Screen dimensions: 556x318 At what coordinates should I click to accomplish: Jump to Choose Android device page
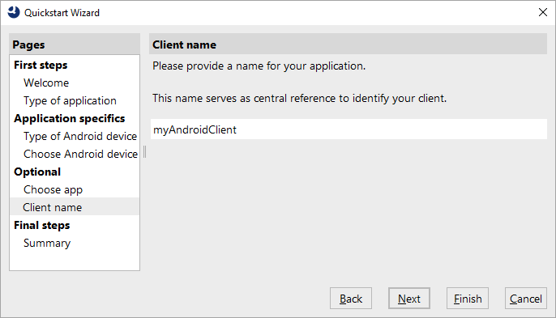click(80, 154)
